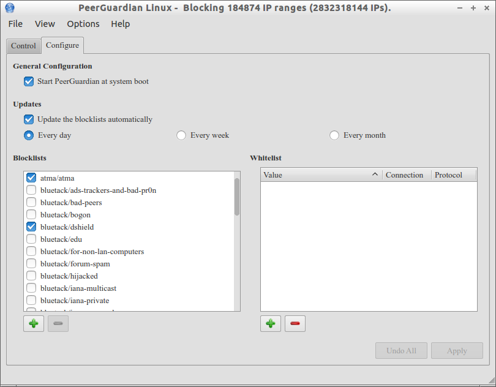Toggle Update the blocklists automatically checkbox
496x387 pixels.
pos(29,119)
